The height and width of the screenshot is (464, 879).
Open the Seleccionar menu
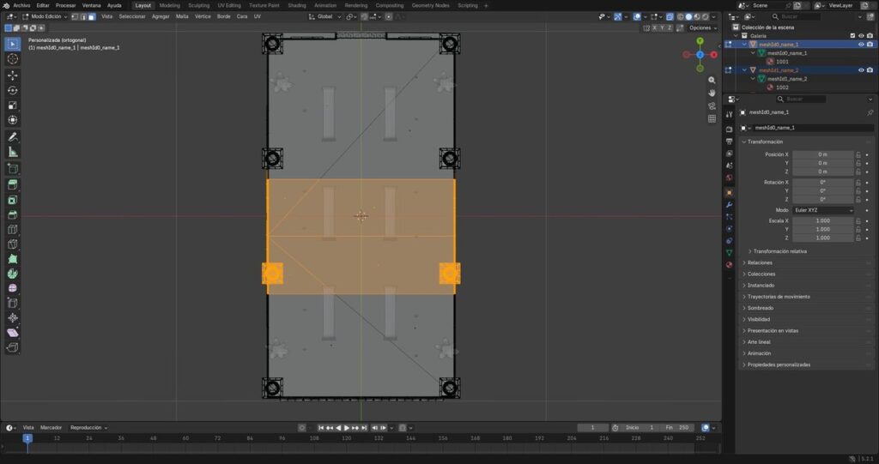coord(132,17)
